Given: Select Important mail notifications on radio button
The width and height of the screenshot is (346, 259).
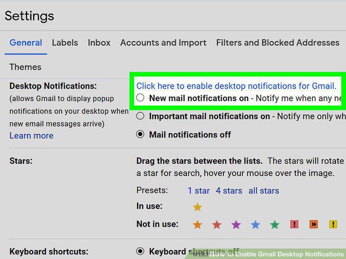Looking at the screenshot, I should pos(140,116).
